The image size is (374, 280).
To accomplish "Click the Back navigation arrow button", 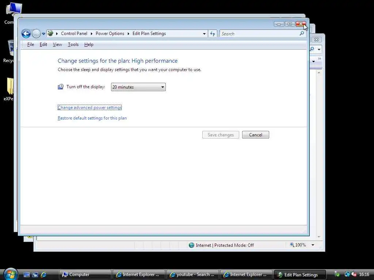I will click(26, 34).
